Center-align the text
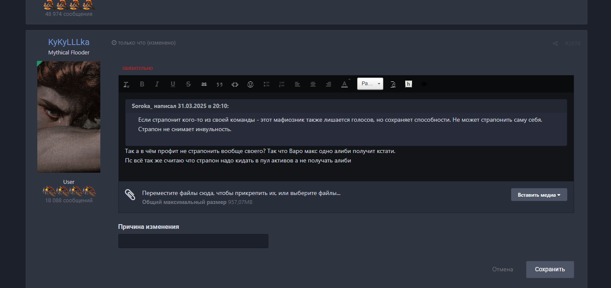This screenshot has width=611, height=288. pos(313,84)
